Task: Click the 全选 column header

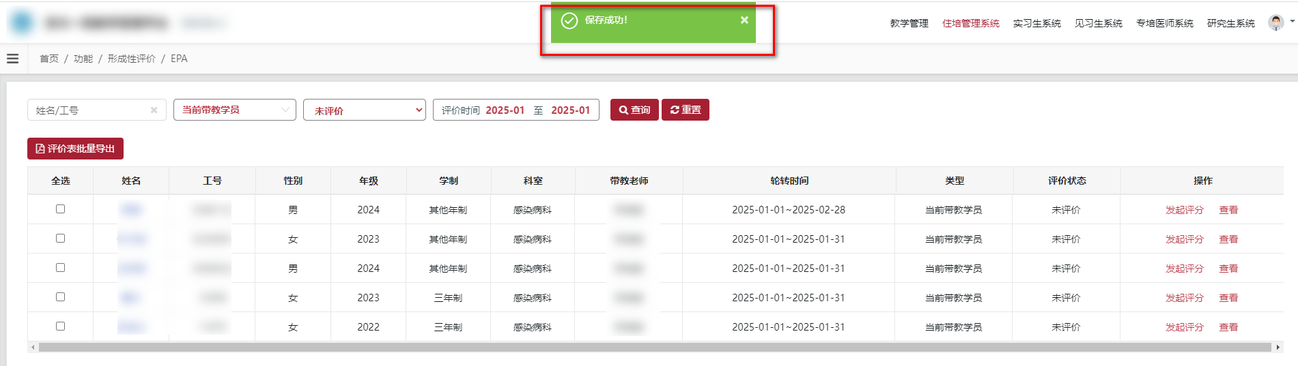Action: [61, 181]
